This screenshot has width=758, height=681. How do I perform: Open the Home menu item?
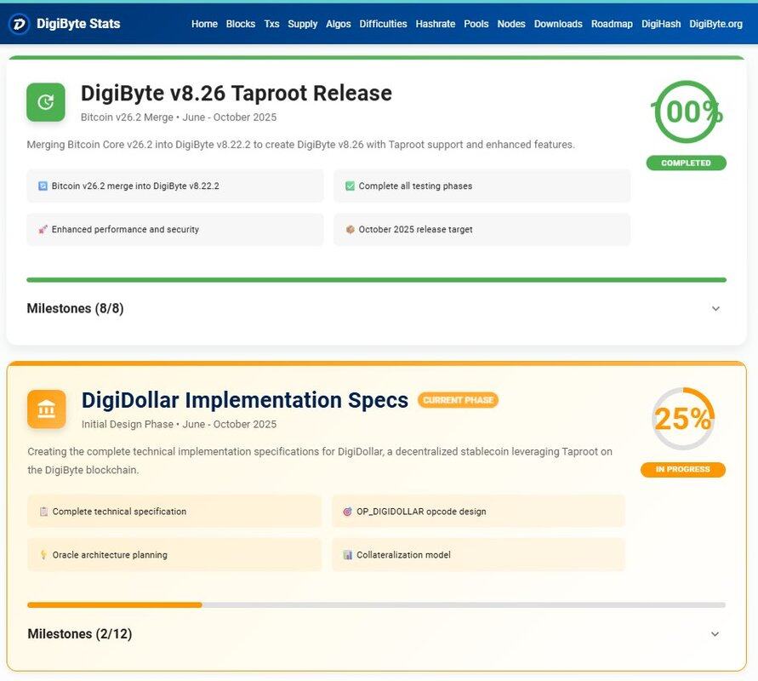coord(204,24)
